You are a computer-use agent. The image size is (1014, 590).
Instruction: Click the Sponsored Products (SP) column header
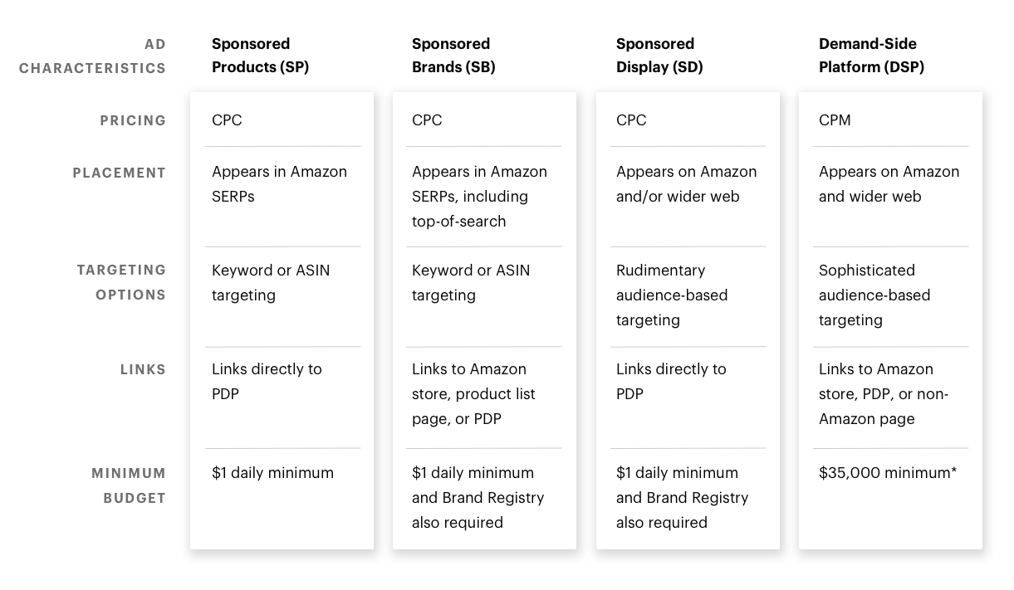(x=260, y=56)
